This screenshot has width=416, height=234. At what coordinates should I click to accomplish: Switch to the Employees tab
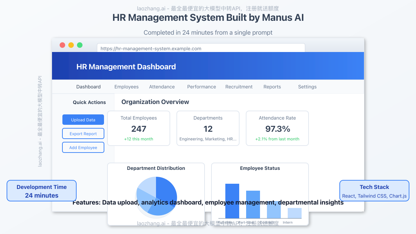click(x=127, y=87)
